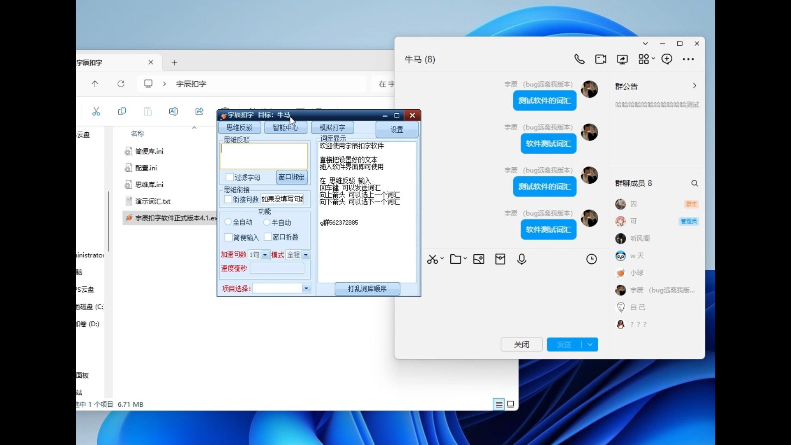Select the 宇辰扣字软件正式版本4.1 exe file

(170, 218)
